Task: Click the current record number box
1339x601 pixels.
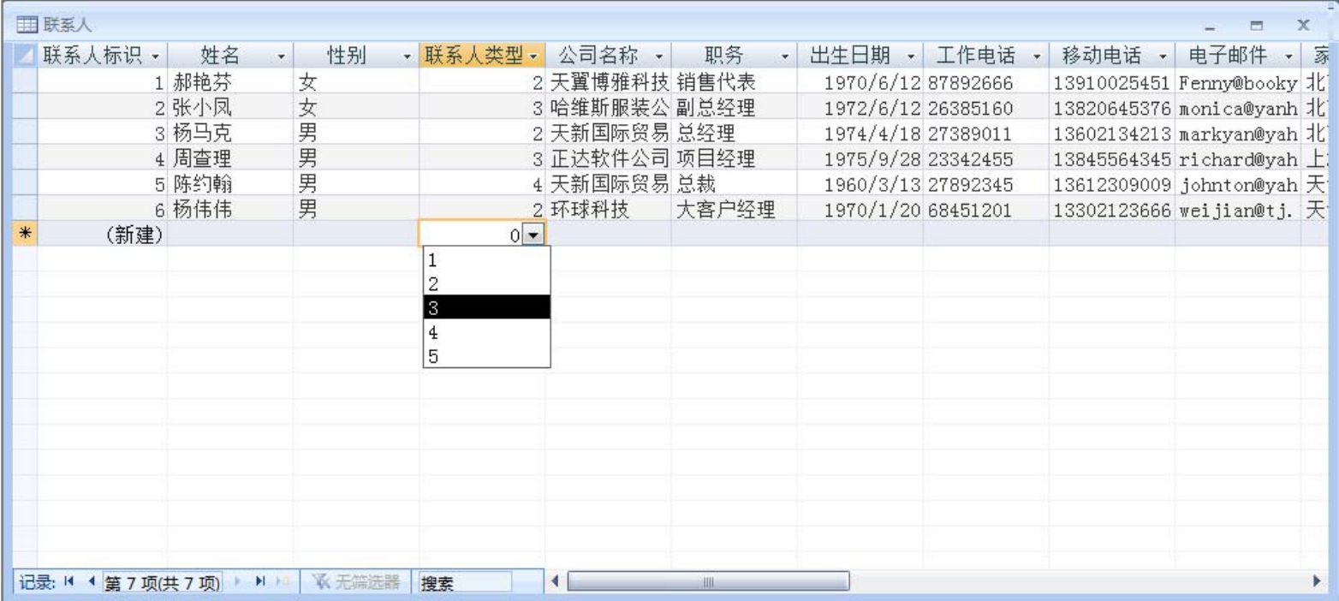Action: [163, 583]
